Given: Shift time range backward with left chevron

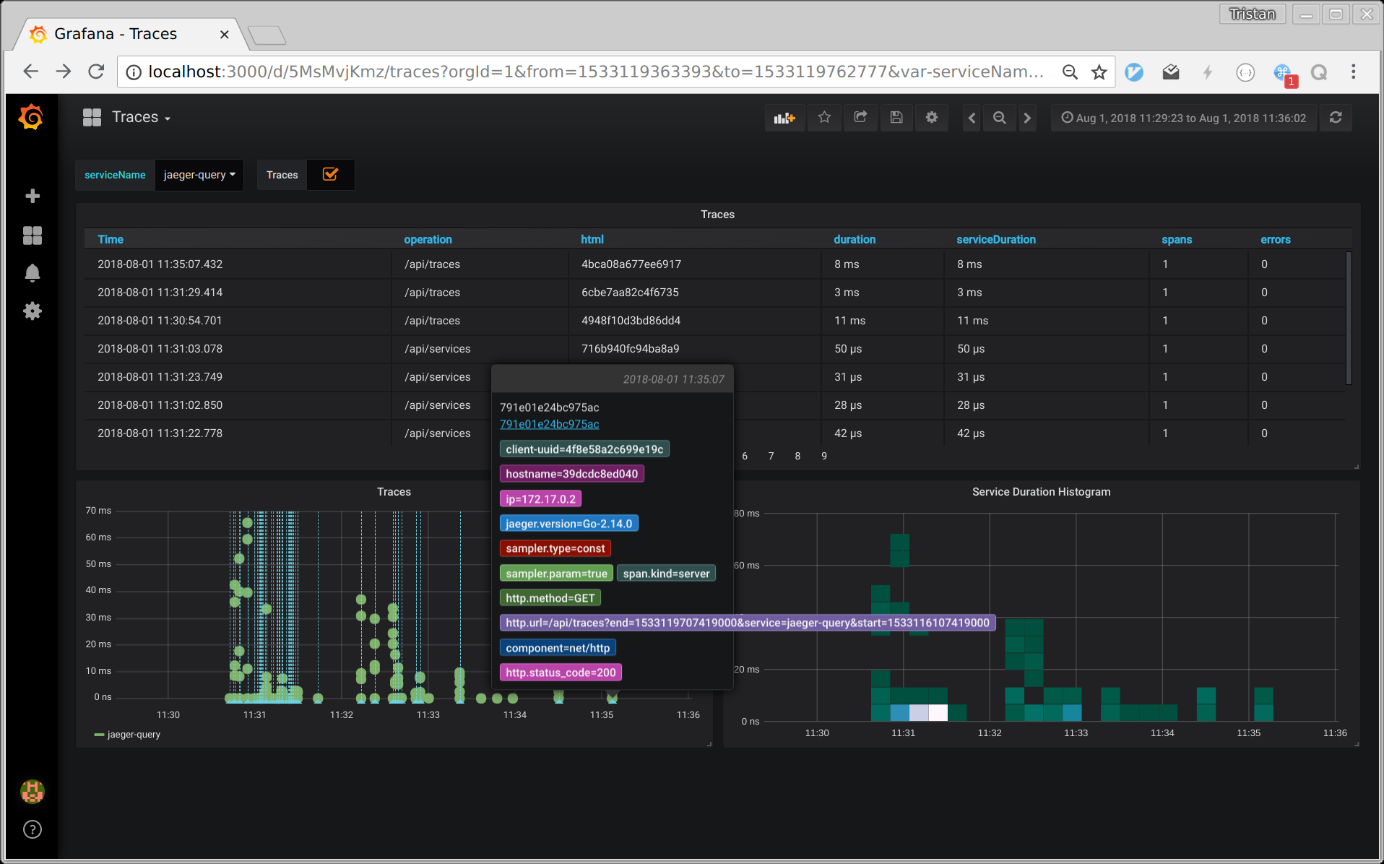Looking at the screenshot, I should [x=972, y=118].
